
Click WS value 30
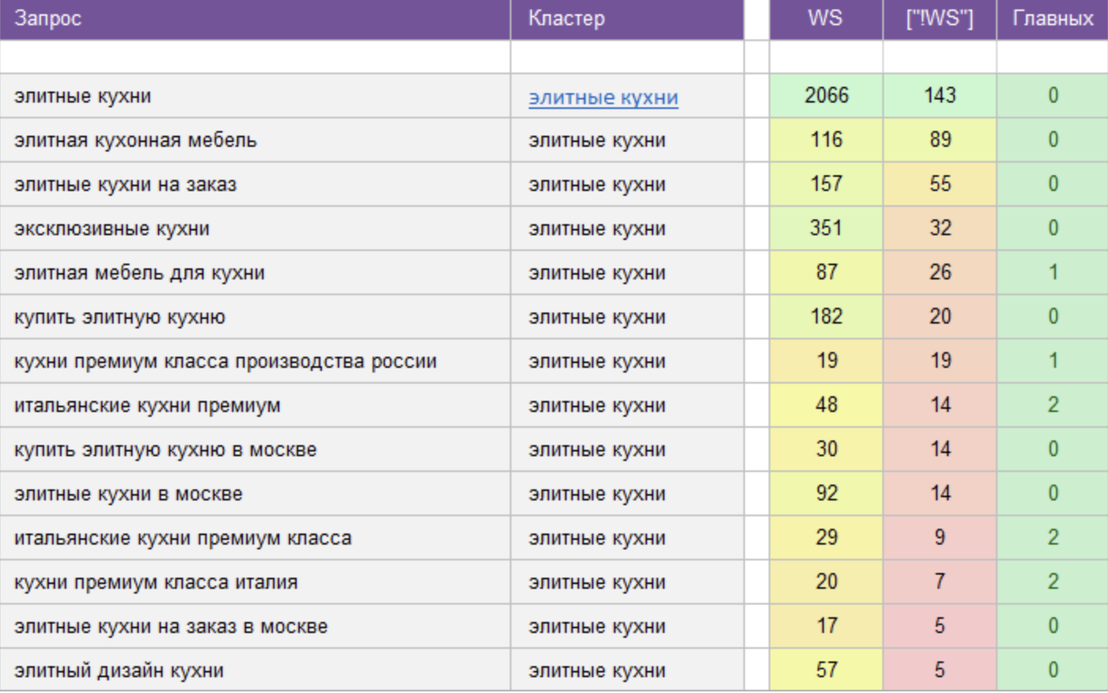coord(826,450)
